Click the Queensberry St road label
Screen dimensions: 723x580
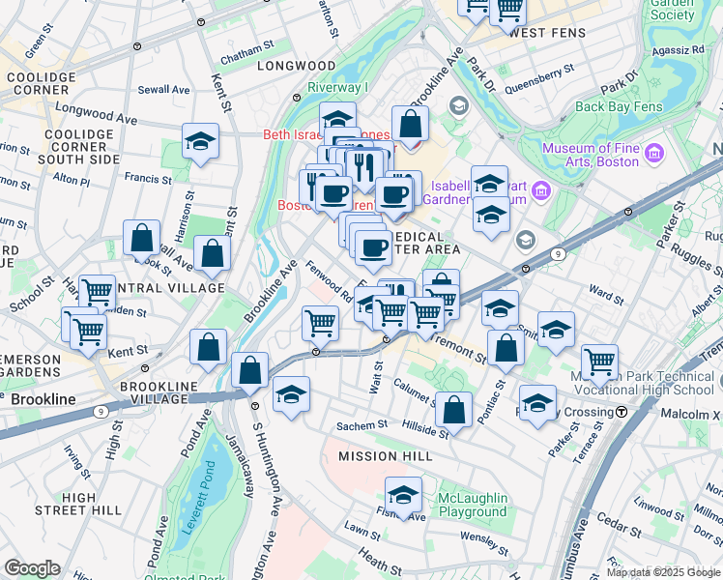(x=539, y=79)
